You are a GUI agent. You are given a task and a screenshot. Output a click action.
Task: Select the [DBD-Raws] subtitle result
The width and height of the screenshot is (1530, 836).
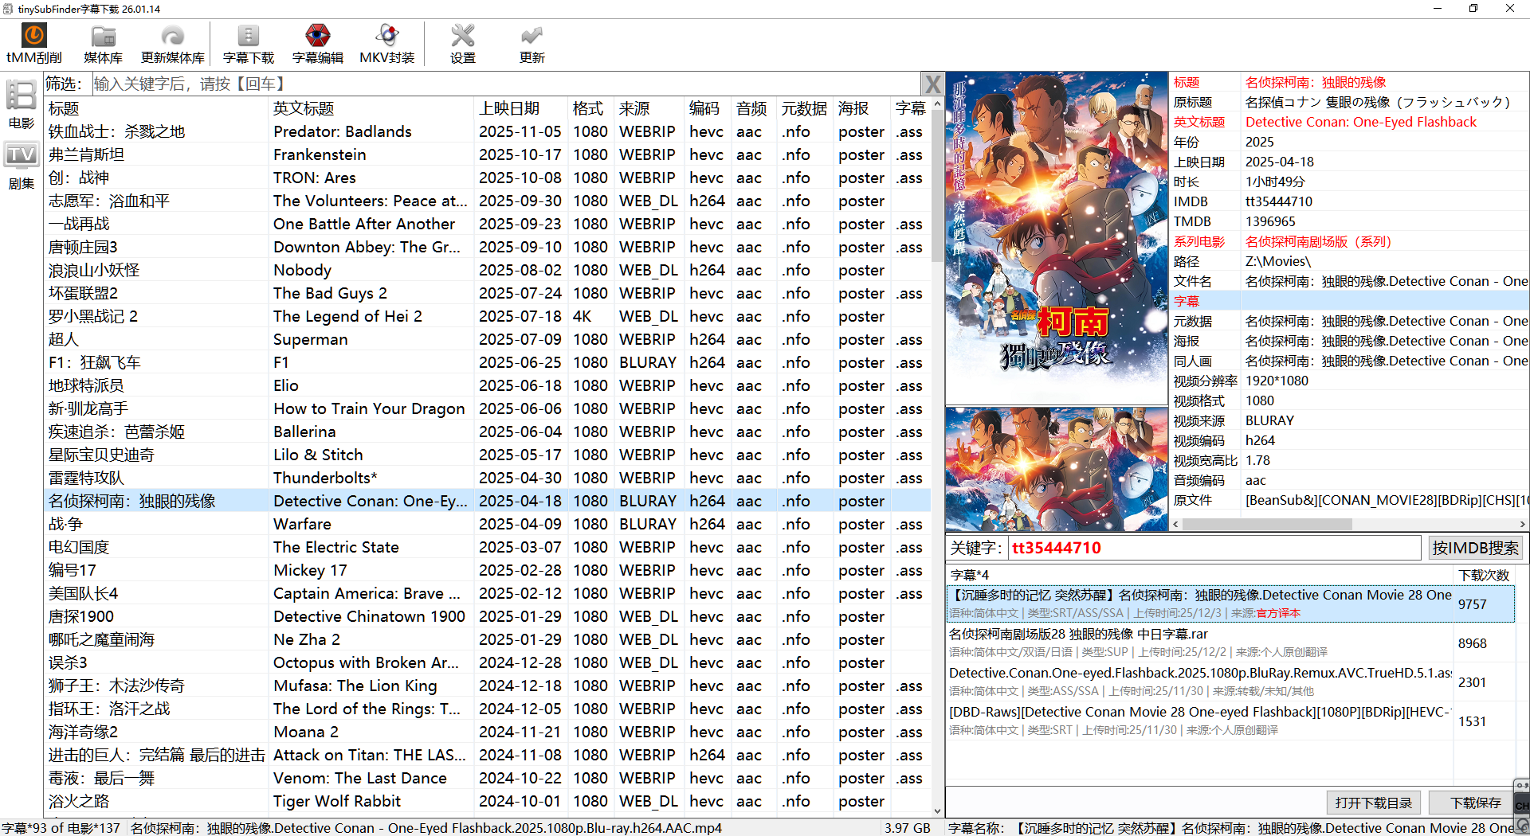tap(1230, 721)
